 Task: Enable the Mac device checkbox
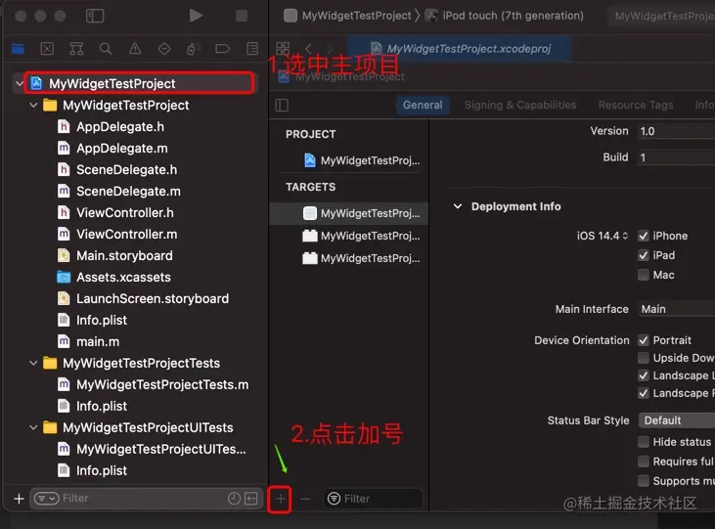pyautogui.click(x=643, y=275)
